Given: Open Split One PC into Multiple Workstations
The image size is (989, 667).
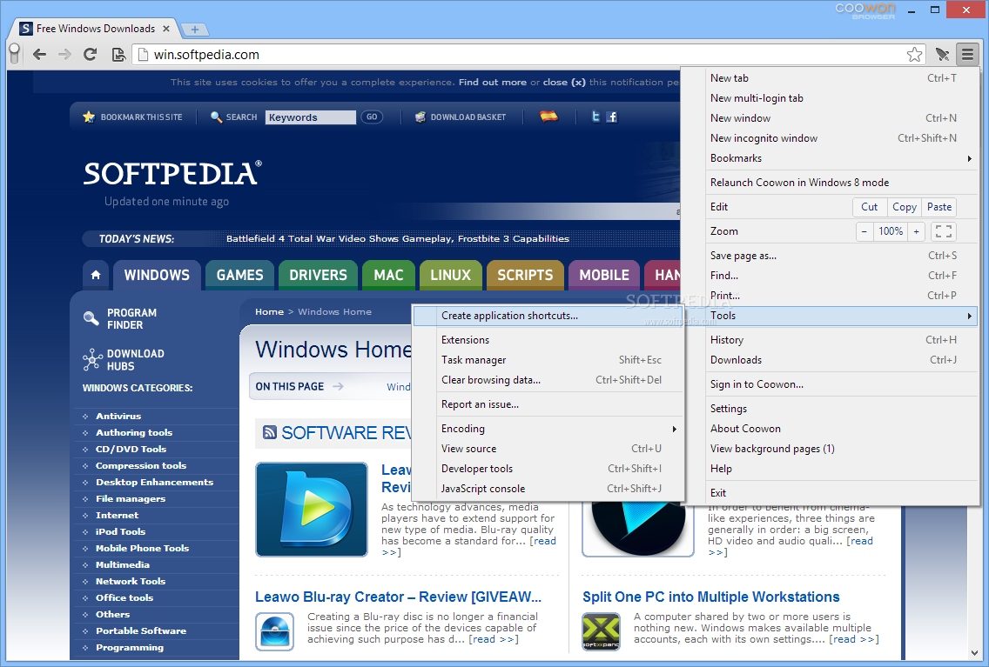Looking at the screenshot, I should pyautogui.click(x=710, y=597).
